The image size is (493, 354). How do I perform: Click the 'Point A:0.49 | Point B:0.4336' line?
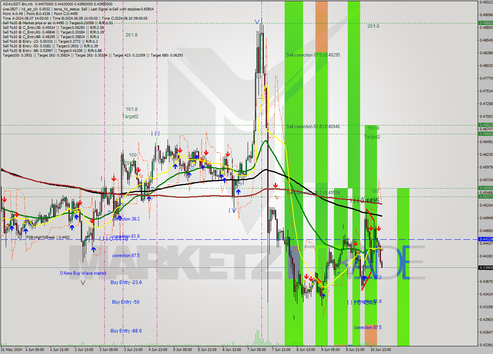(x=40, y=13)
